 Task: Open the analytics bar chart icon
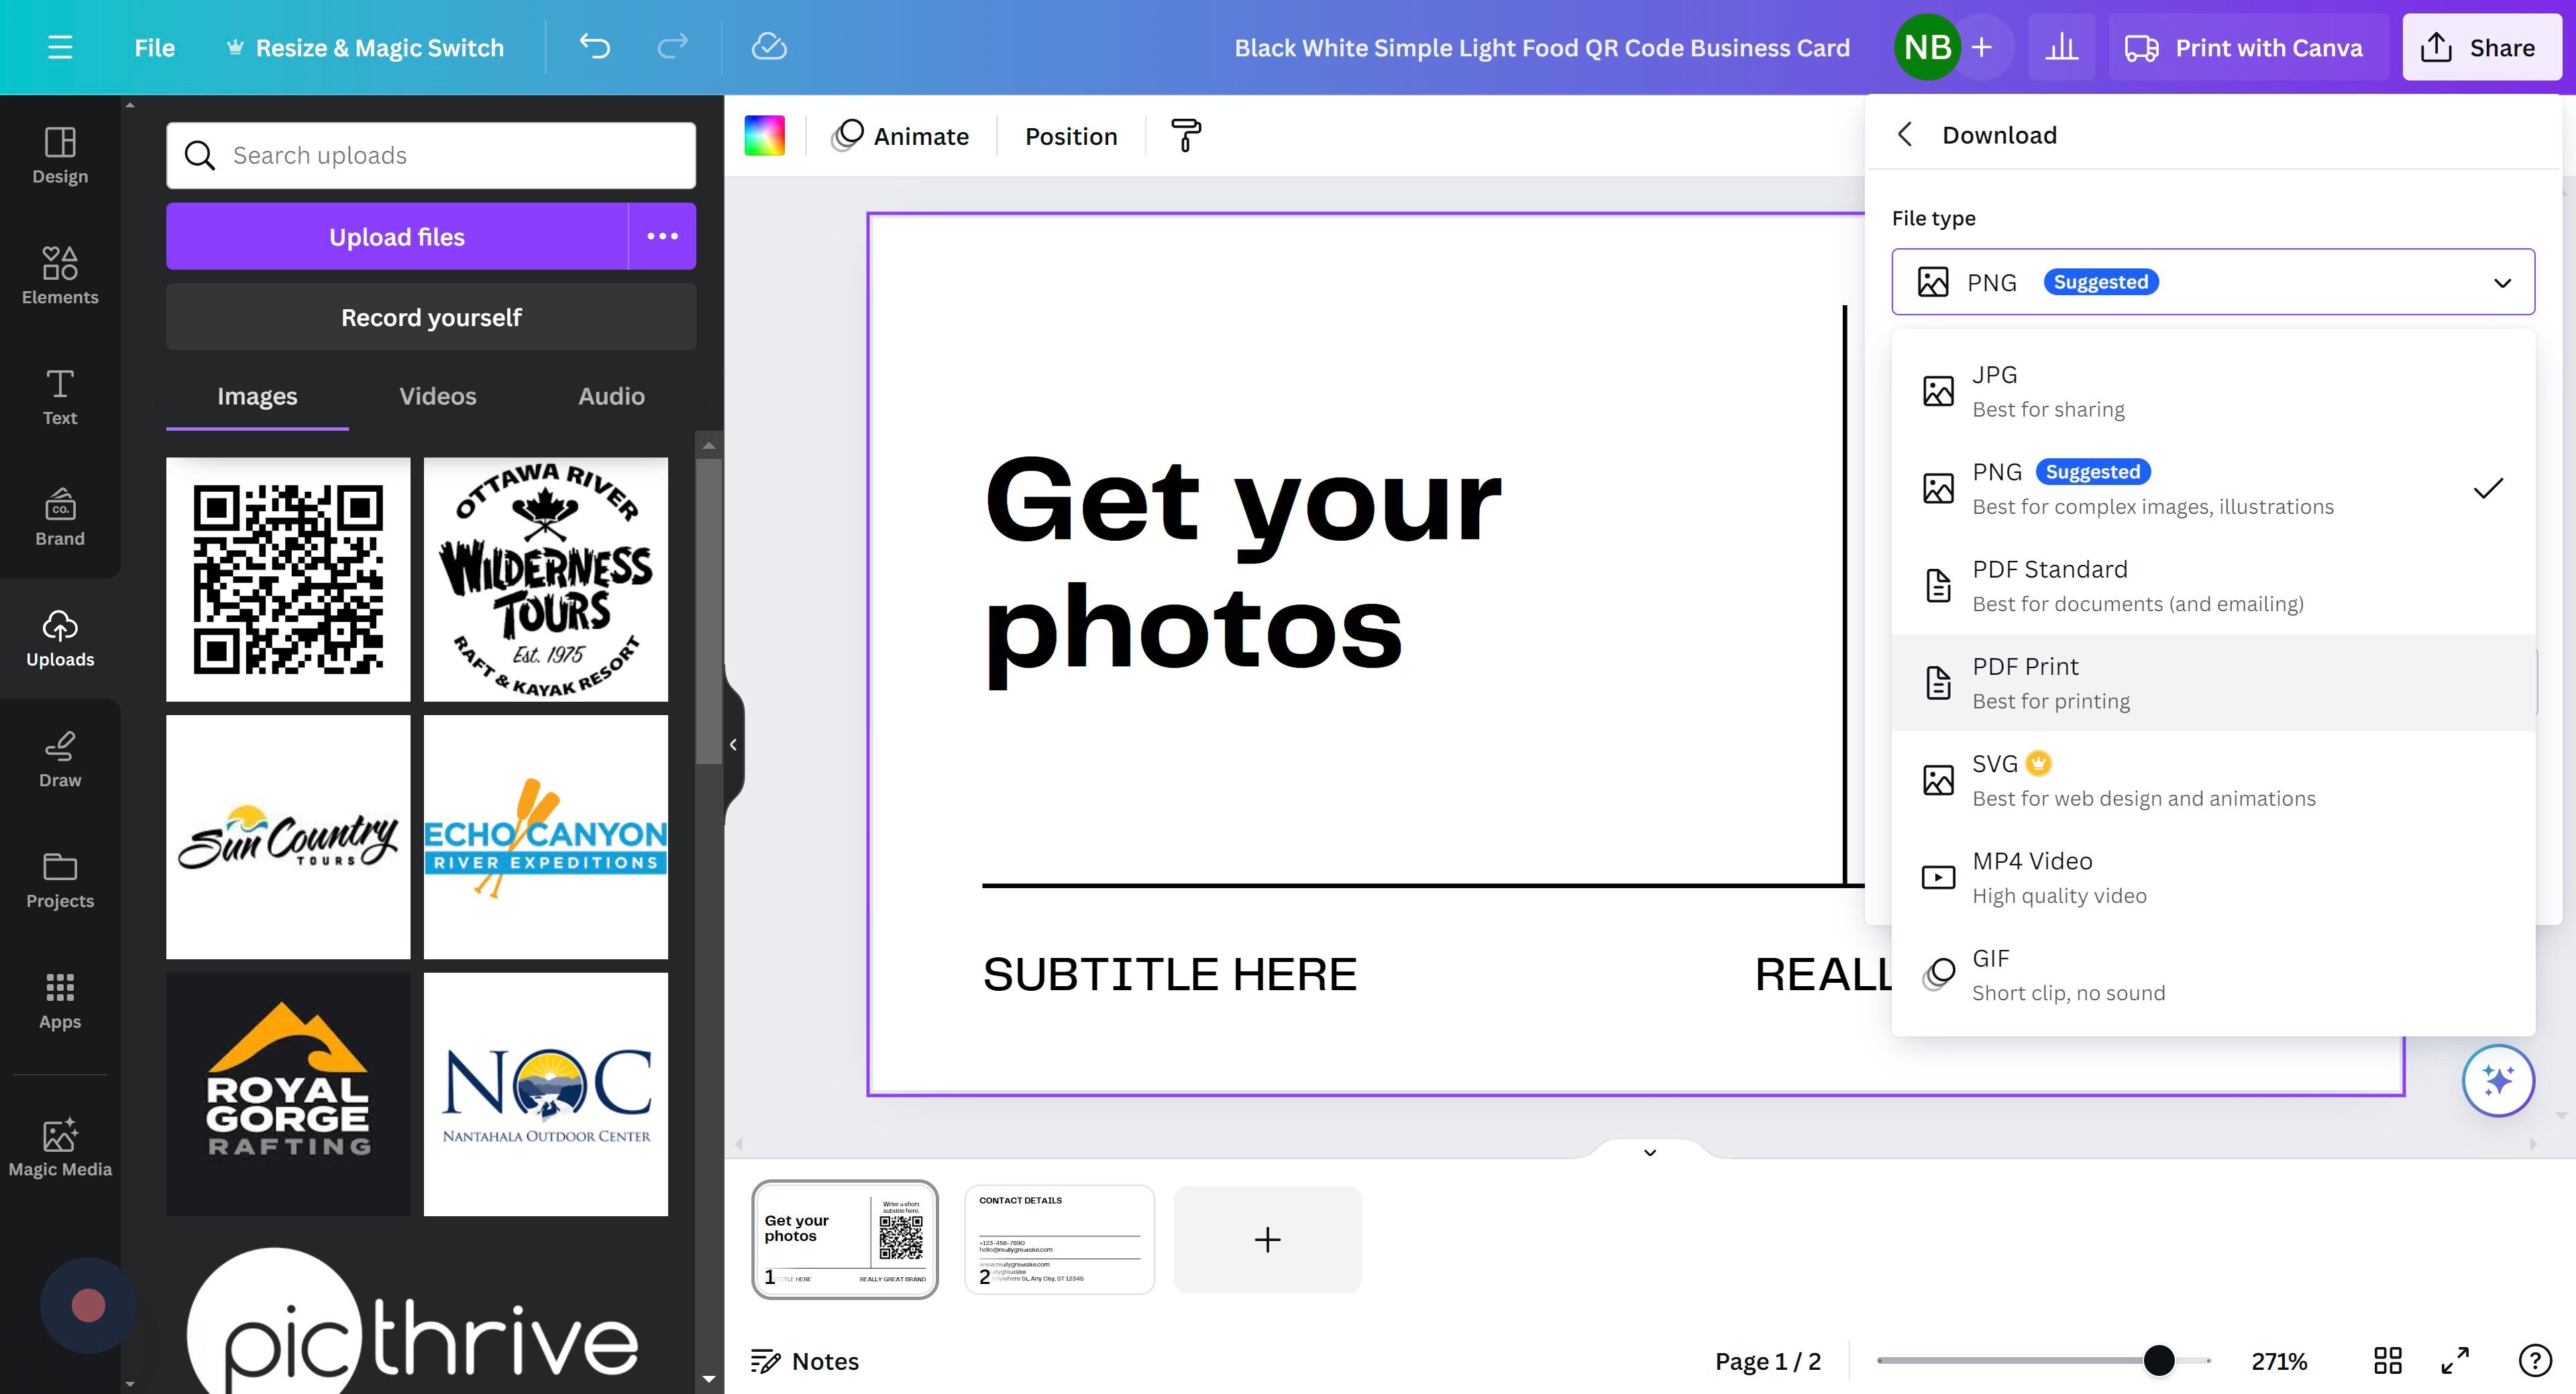click(2061, 47)
